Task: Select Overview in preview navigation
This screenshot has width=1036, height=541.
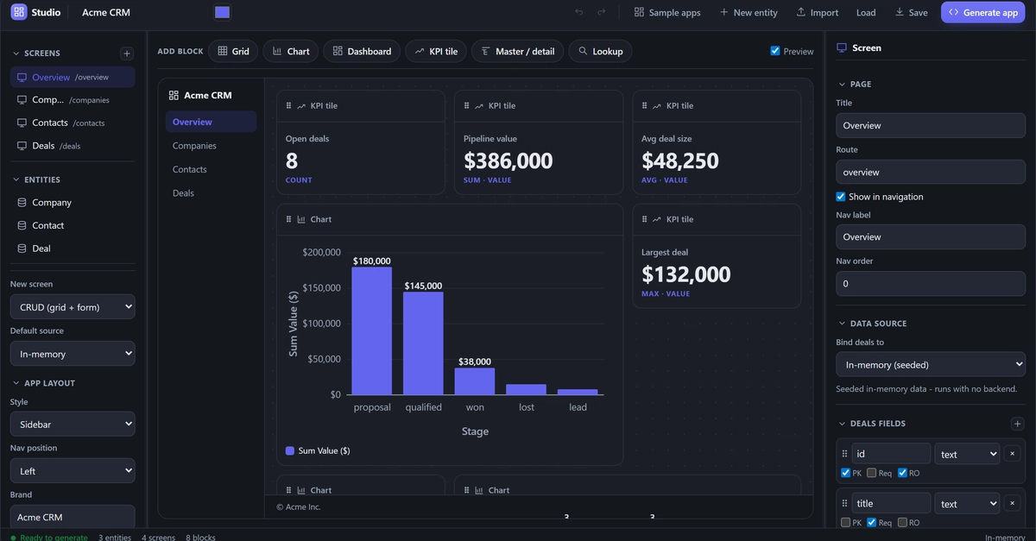Action: (211, 122)
